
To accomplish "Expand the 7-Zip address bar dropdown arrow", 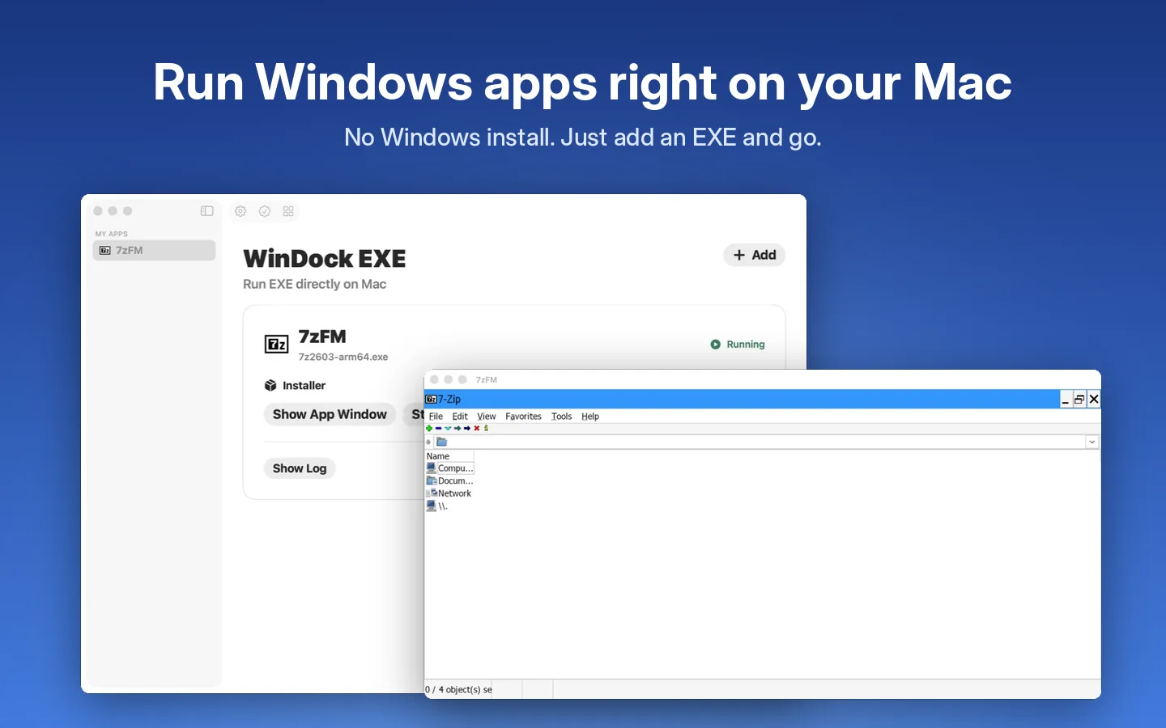I will (1092, 442).
